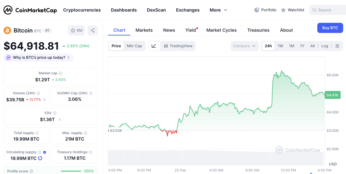Click the Watchlist link text
The image size is (346, 174).
pos(296,10)
